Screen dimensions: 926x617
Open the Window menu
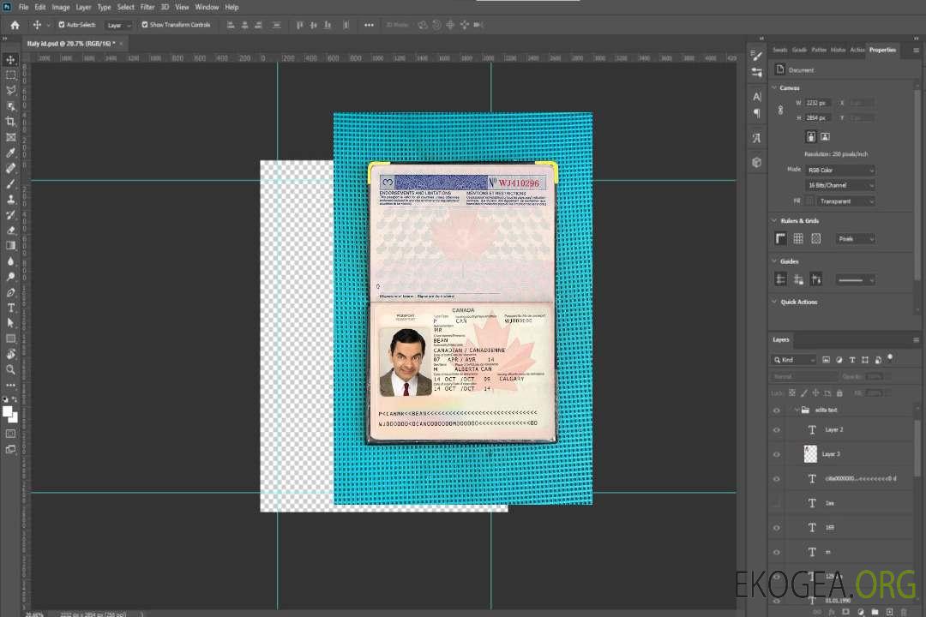tap(207, 7)
